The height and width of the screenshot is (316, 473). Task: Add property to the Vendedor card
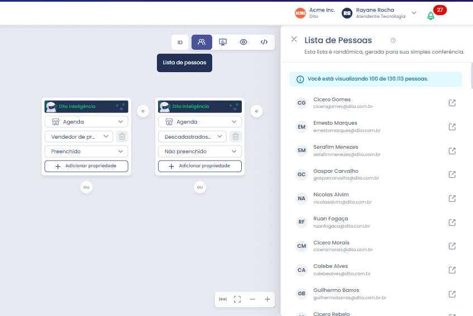pos(86,166)
